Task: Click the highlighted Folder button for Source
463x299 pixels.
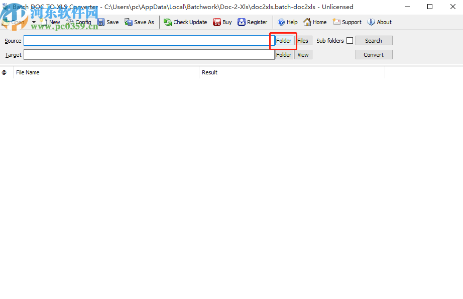Action: click(283, 41)
